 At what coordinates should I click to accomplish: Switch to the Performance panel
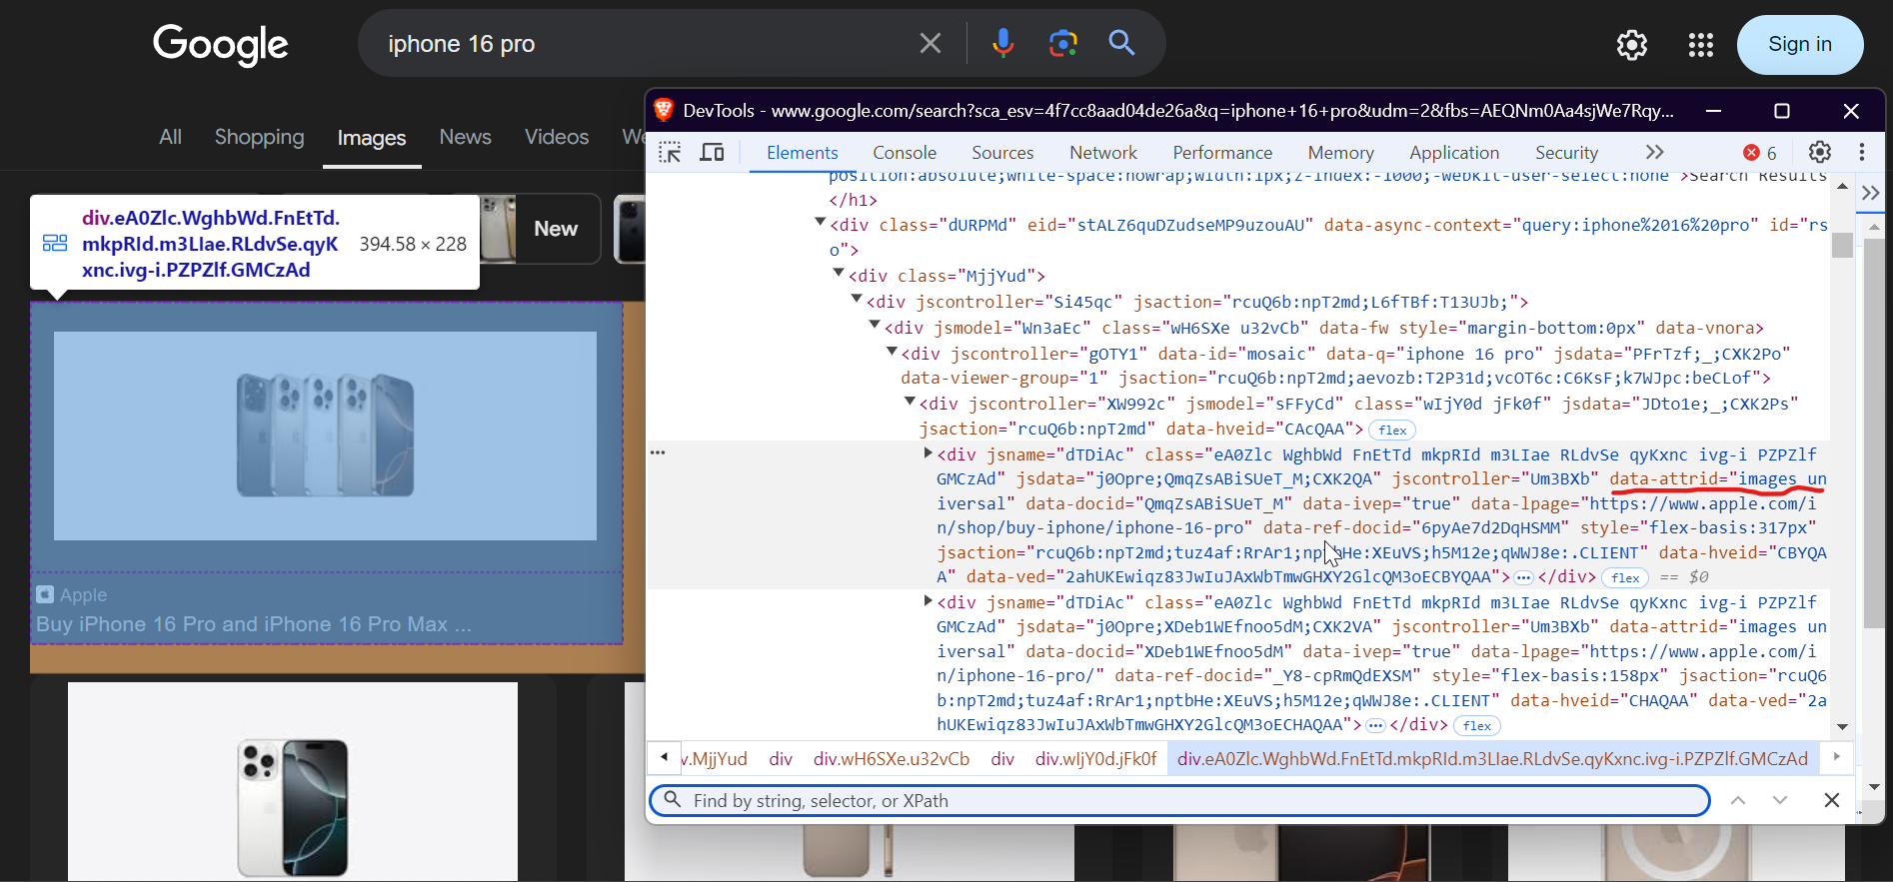(x=1221, y=153)
